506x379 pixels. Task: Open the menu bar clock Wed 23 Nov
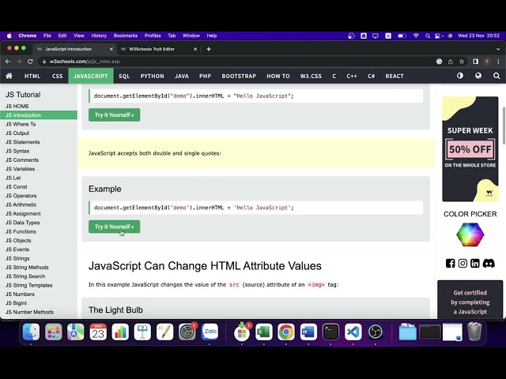coord(478,36)
